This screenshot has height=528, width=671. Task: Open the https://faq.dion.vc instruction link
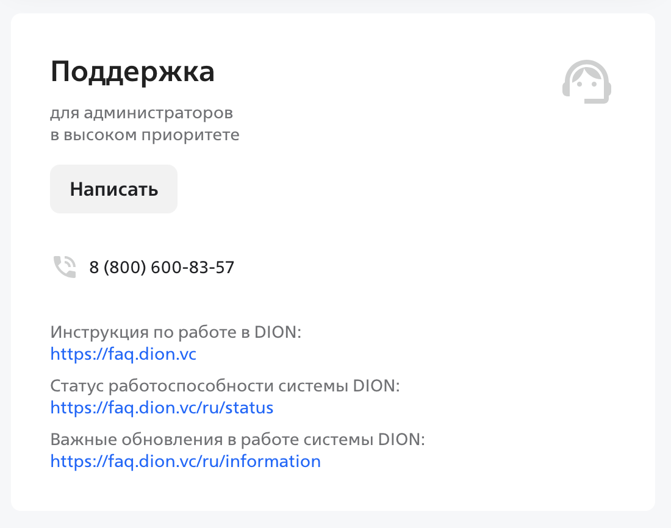pos(123,354)
